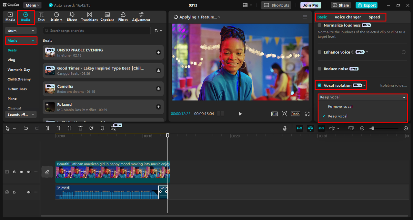Image resolution: width=413 pixels, height=220 pixels.
Task: Click the Undo icon above the timeline
Action: (26, 128)
